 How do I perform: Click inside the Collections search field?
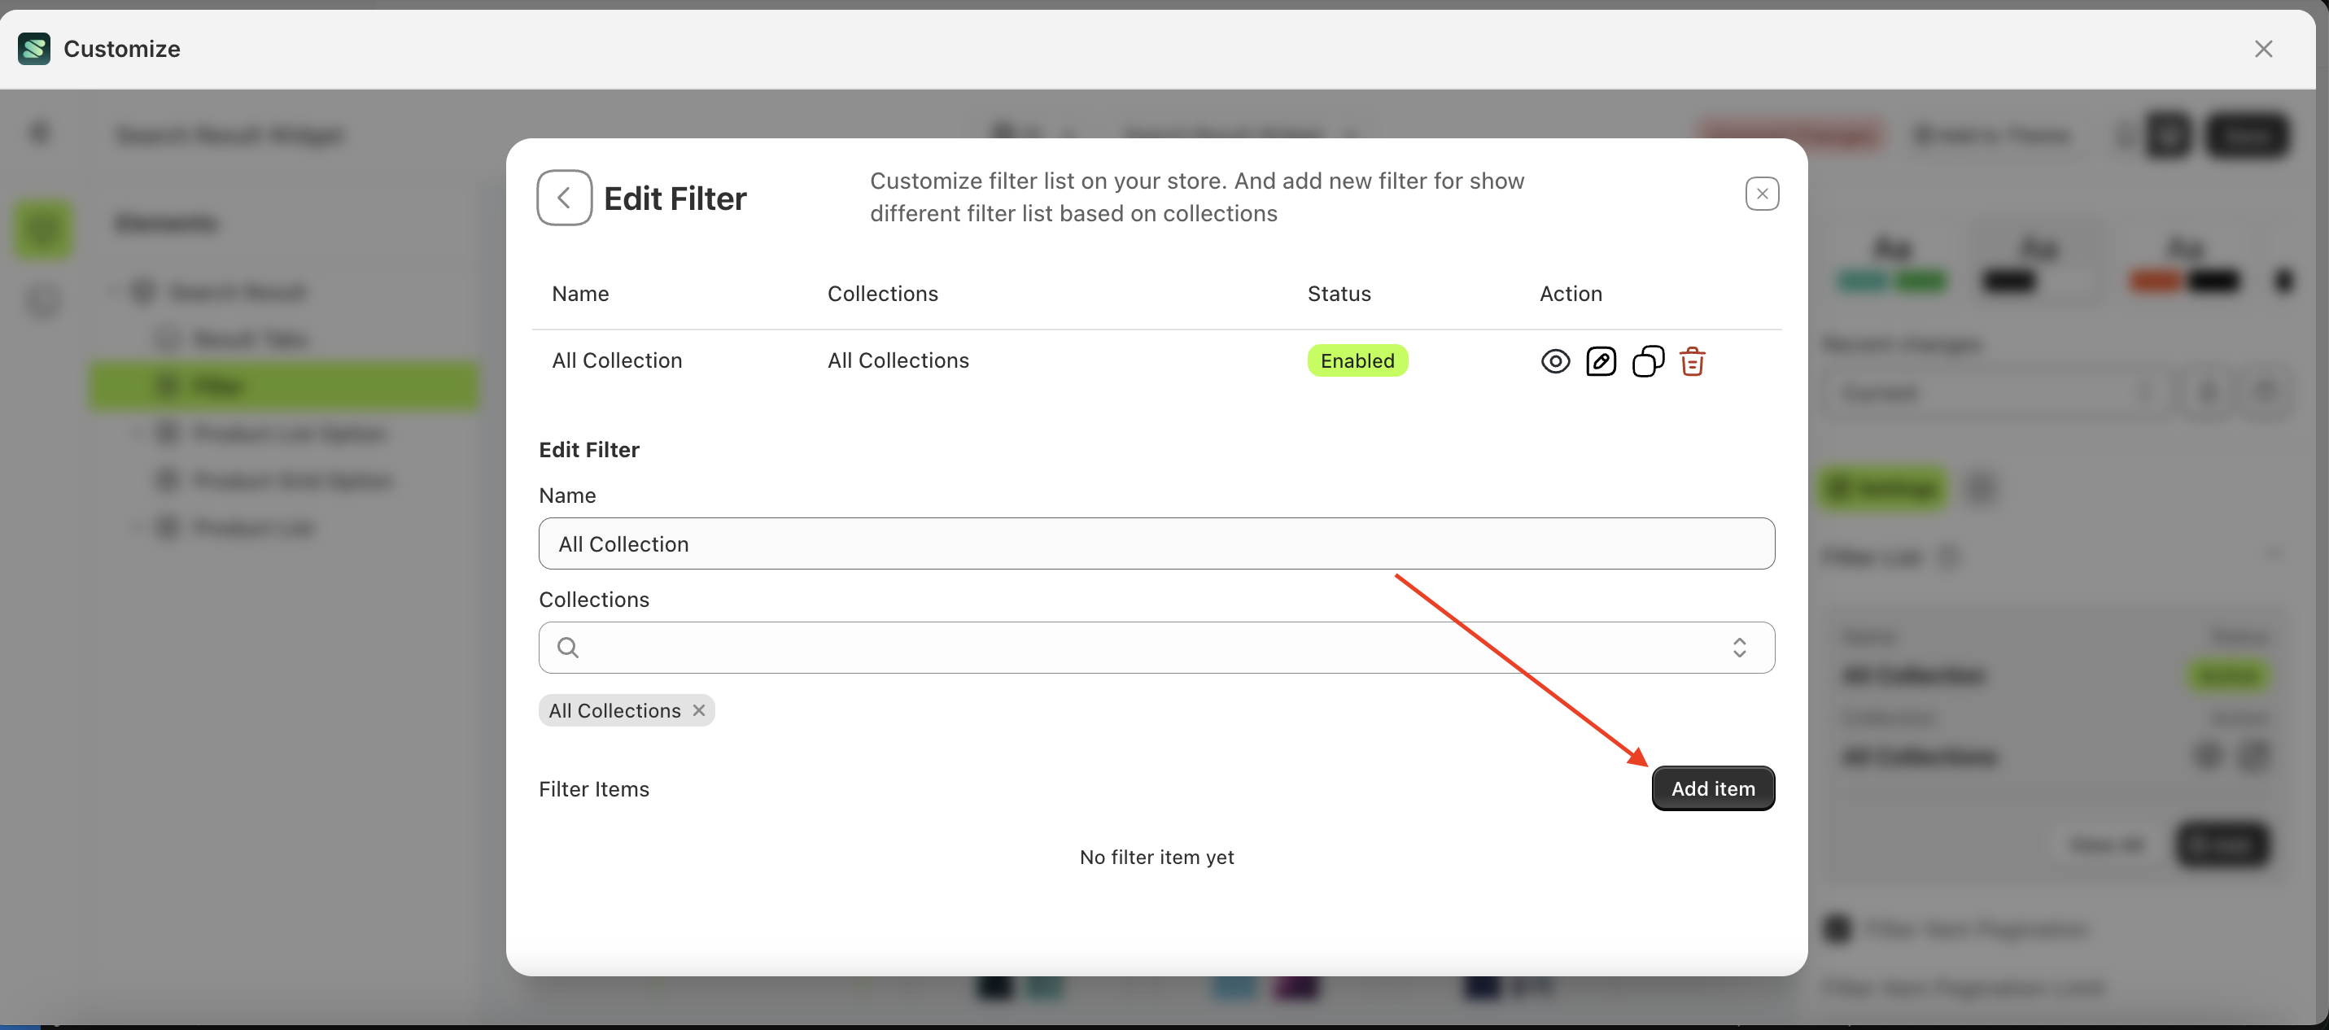pos(994,648)
